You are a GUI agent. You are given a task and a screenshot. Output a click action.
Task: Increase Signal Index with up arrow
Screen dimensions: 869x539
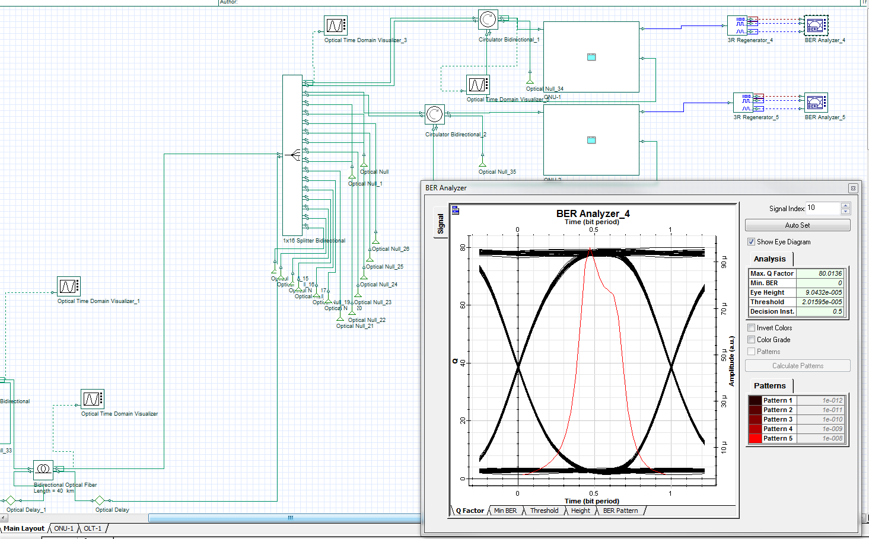[x=846, y=205]
